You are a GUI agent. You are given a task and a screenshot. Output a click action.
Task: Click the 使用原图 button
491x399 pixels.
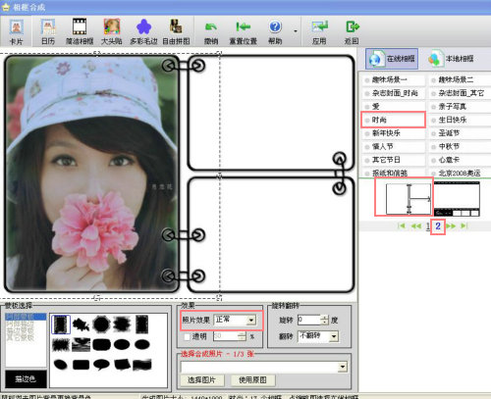[x=252, y=380]
